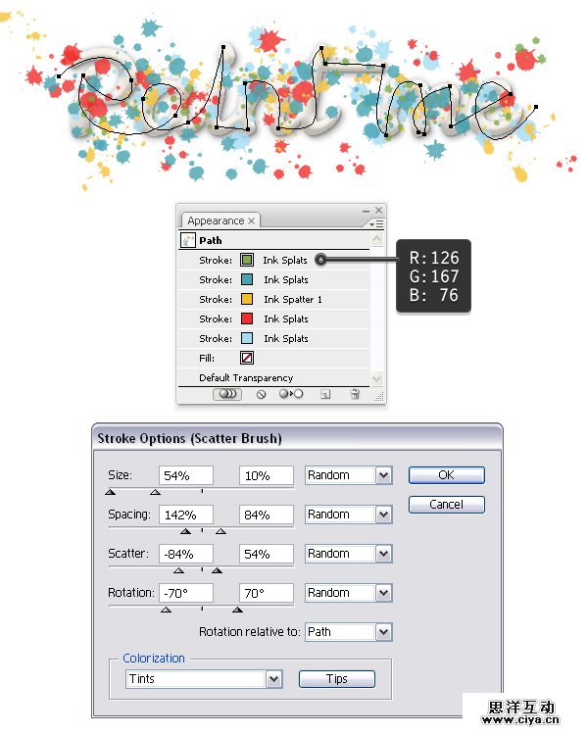Click the Delete Selected Item trash icon
The width and height of the screenshot is (588, 735).
355,394
